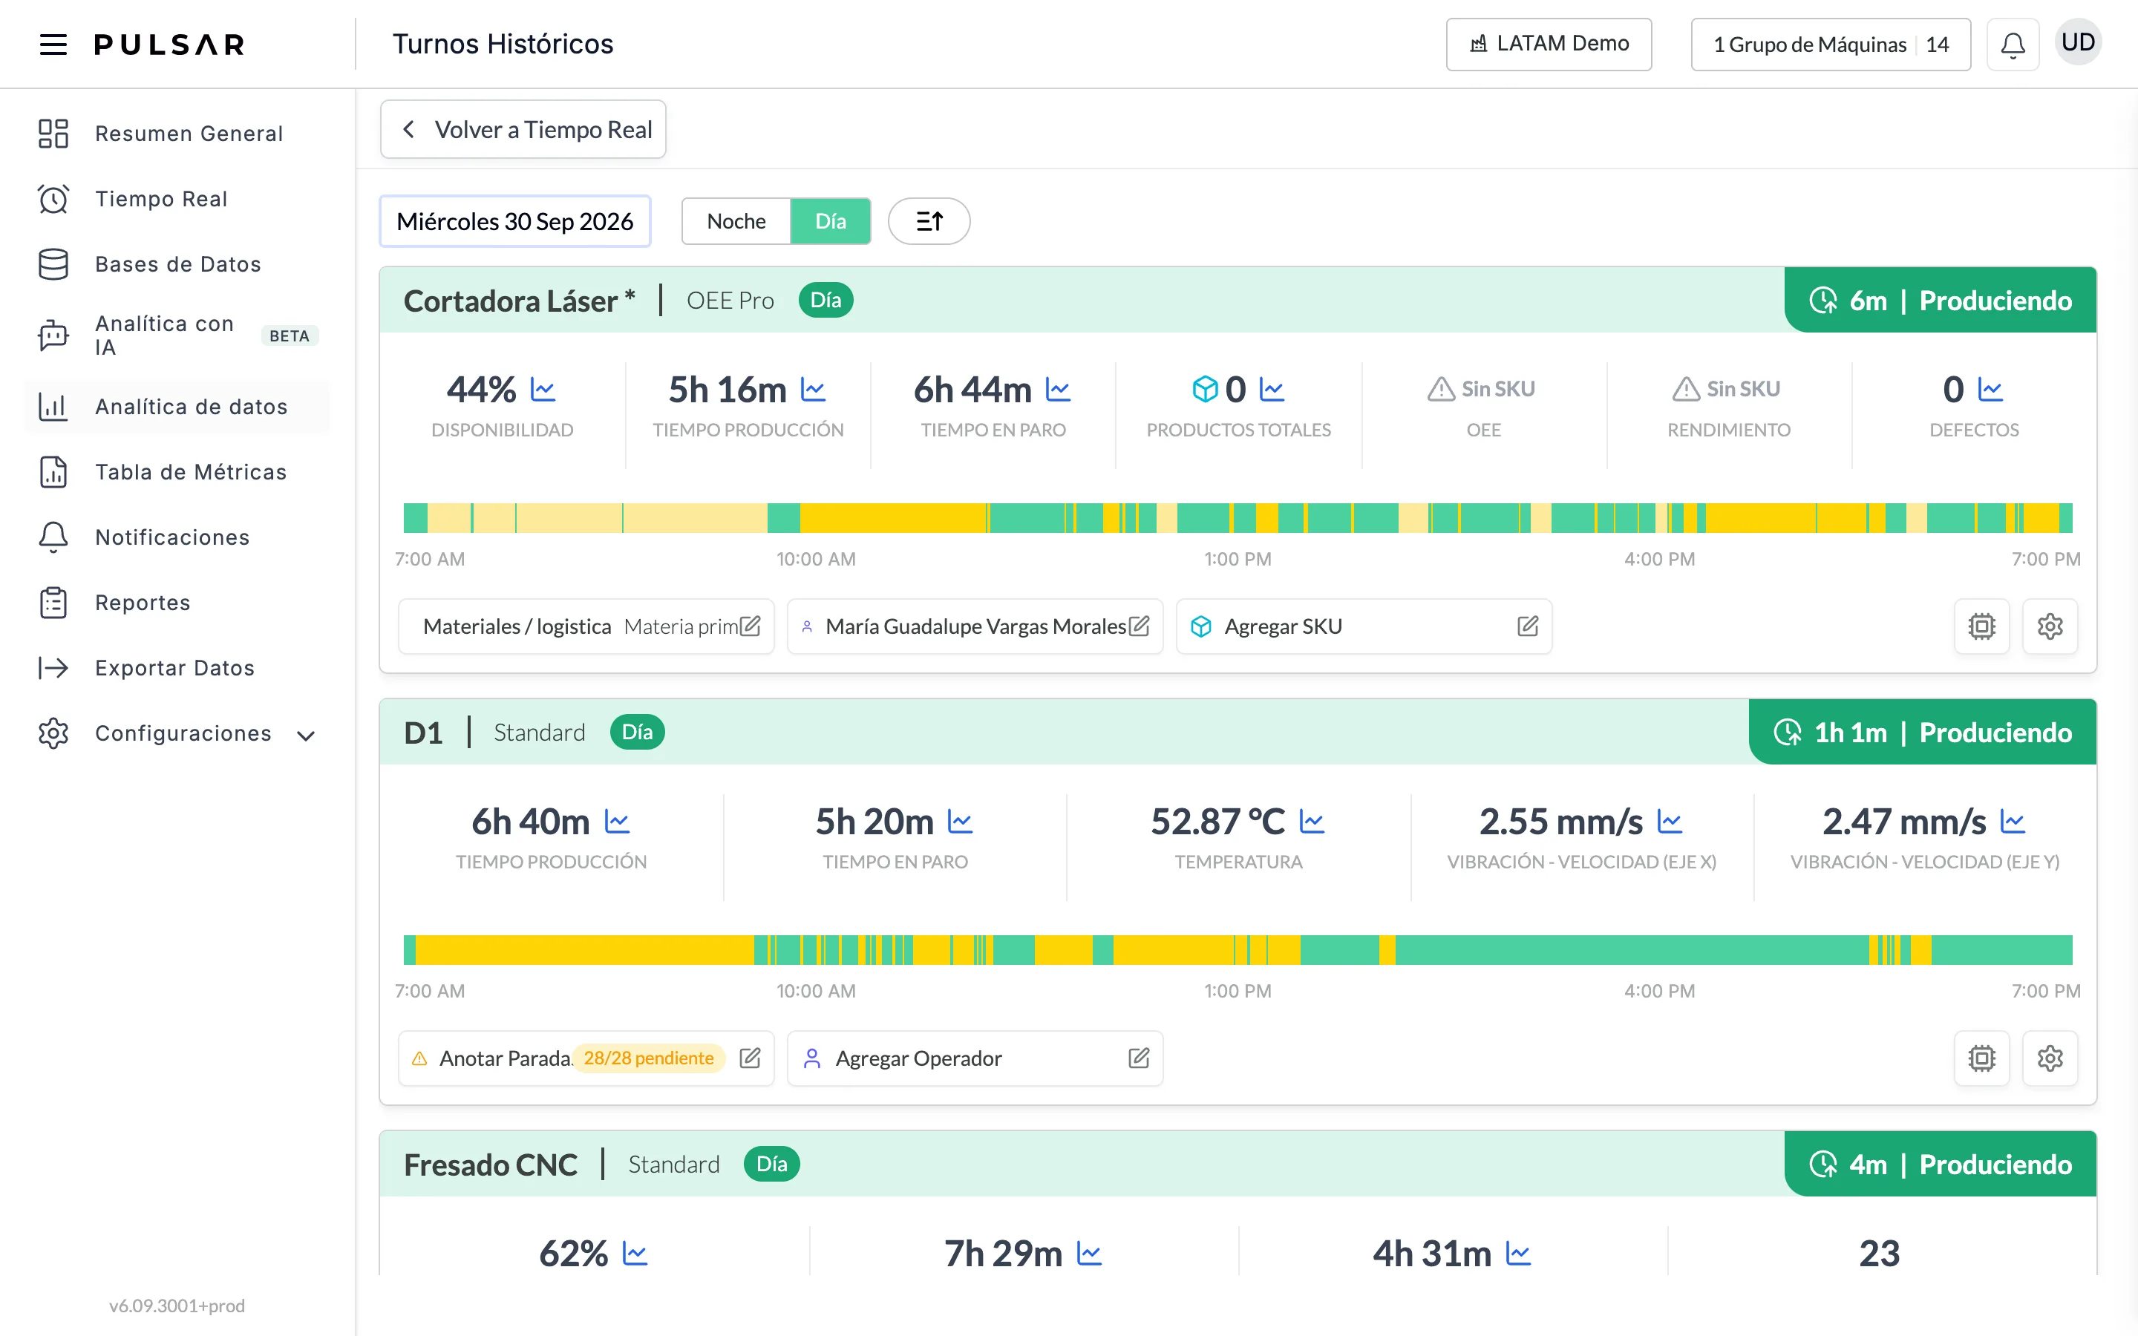This screenshot has height=1336, width=2138.
Task: Switch shift toggle to Noche
Action: coord(736,221)
